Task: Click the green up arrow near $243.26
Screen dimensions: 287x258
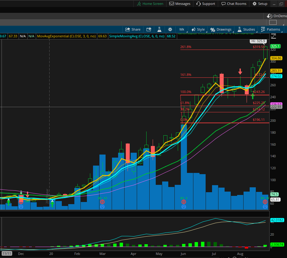Action: pyautogui.click(x=253, y=96)
